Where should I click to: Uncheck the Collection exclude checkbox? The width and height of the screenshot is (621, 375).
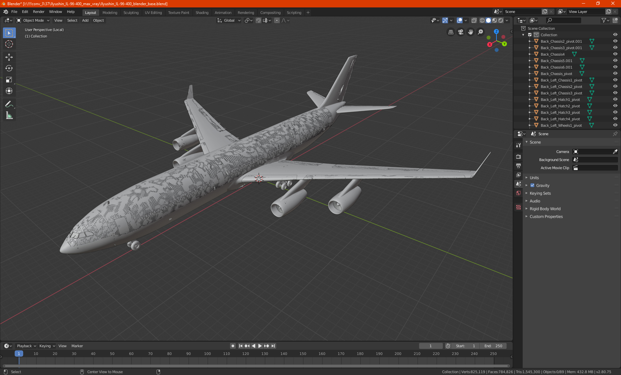530,35
